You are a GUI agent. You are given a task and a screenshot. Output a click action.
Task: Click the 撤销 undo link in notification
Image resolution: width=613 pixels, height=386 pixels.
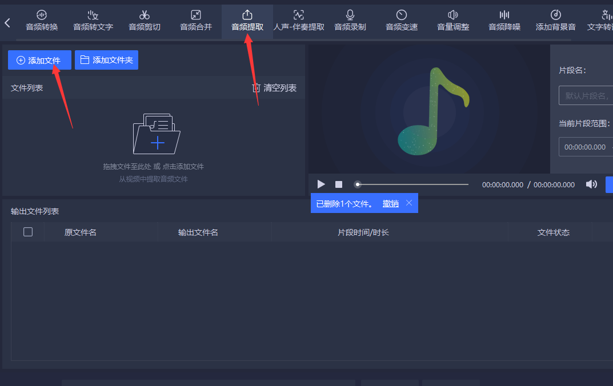[391, 203]
